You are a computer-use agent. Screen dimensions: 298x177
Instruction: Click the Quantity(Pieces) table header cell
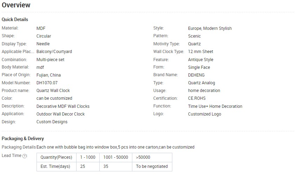click(56, 157)
